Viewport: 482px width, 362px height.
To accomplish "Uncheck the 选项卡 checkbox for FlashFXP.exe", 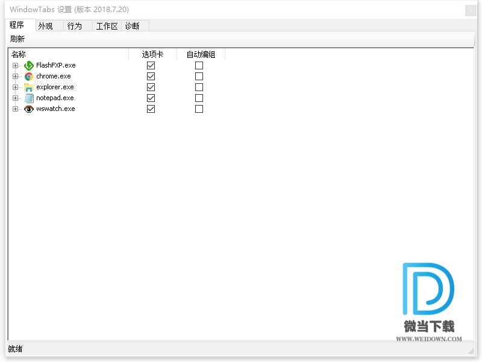I will (x=151, y=66).
